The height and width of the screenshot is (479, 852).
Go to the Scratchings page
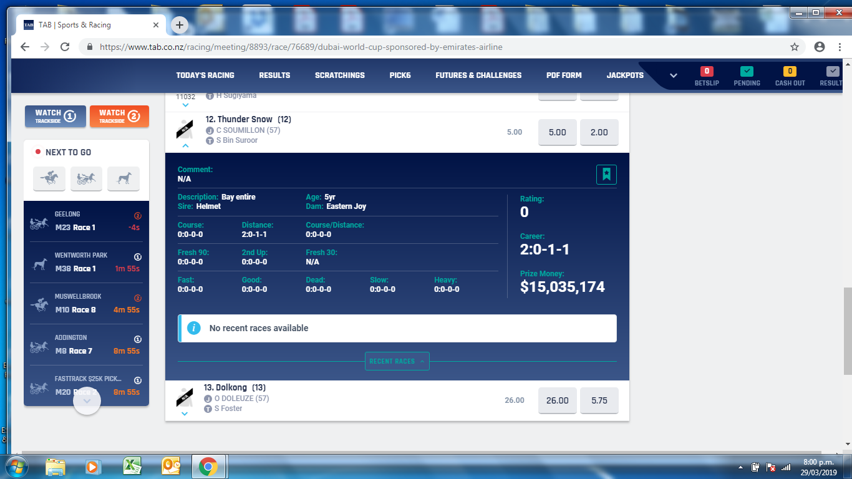pyautogui.click(x=340, y=75)
